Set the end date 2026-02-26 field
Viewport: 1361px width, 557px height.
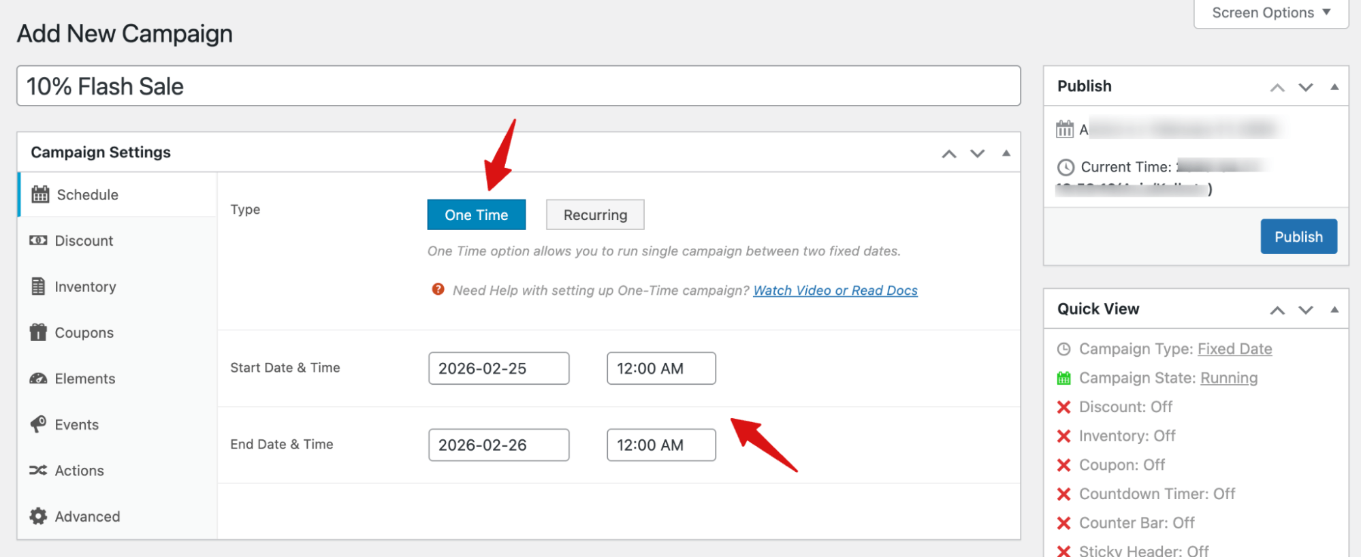click(x=499, y=445)
